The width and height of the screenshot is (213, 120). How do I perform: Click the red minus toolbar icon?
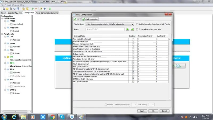(36, 9)
